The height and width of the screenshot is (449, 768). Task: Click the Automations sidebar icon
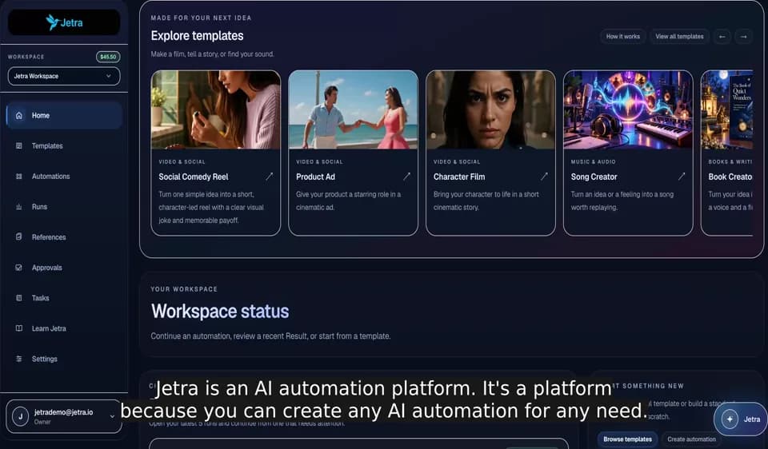coord(19,176)
